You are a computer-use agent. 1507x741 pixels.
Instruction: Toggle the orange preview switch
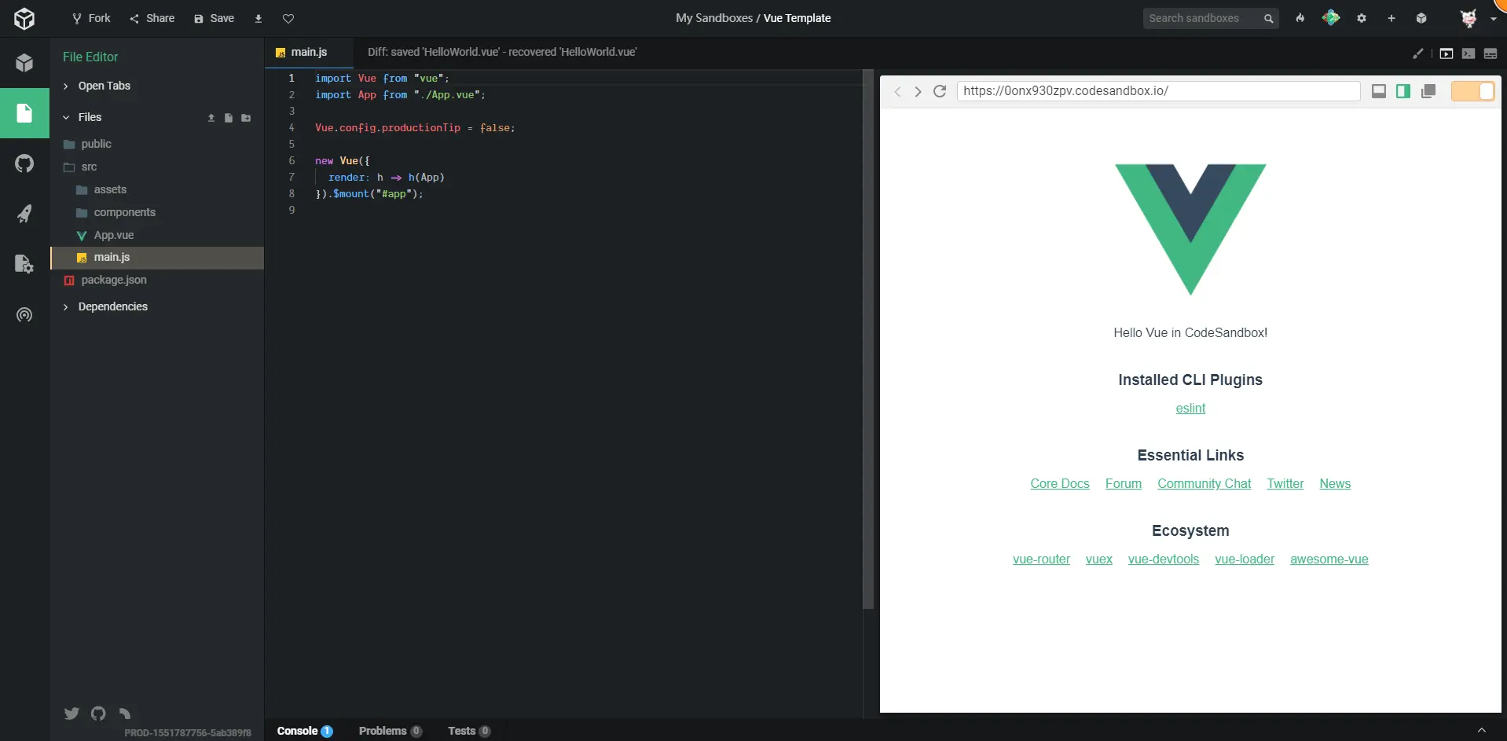(x=1472, y=91)
